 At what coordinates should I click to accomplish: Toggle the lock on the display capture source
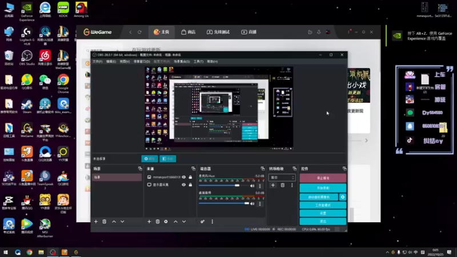coord(190,184)
